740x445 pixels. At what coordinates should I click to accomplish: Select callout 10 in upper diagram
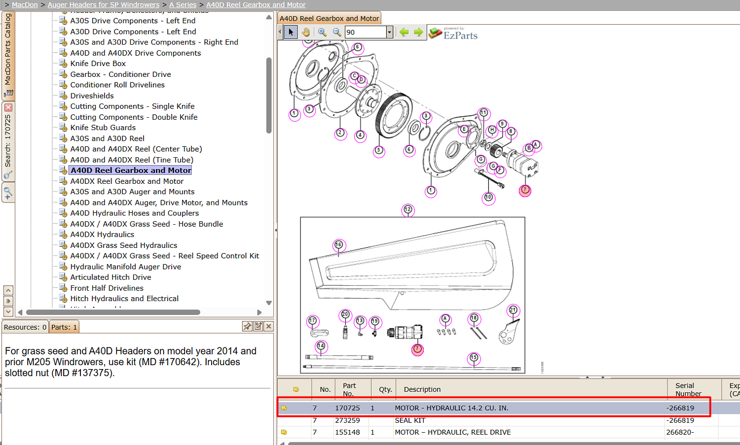click(488, 197)
